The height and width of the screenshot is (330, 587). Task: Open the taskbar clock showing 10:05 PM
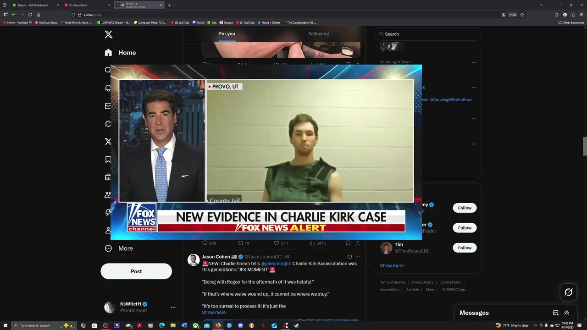coord(567,325)
